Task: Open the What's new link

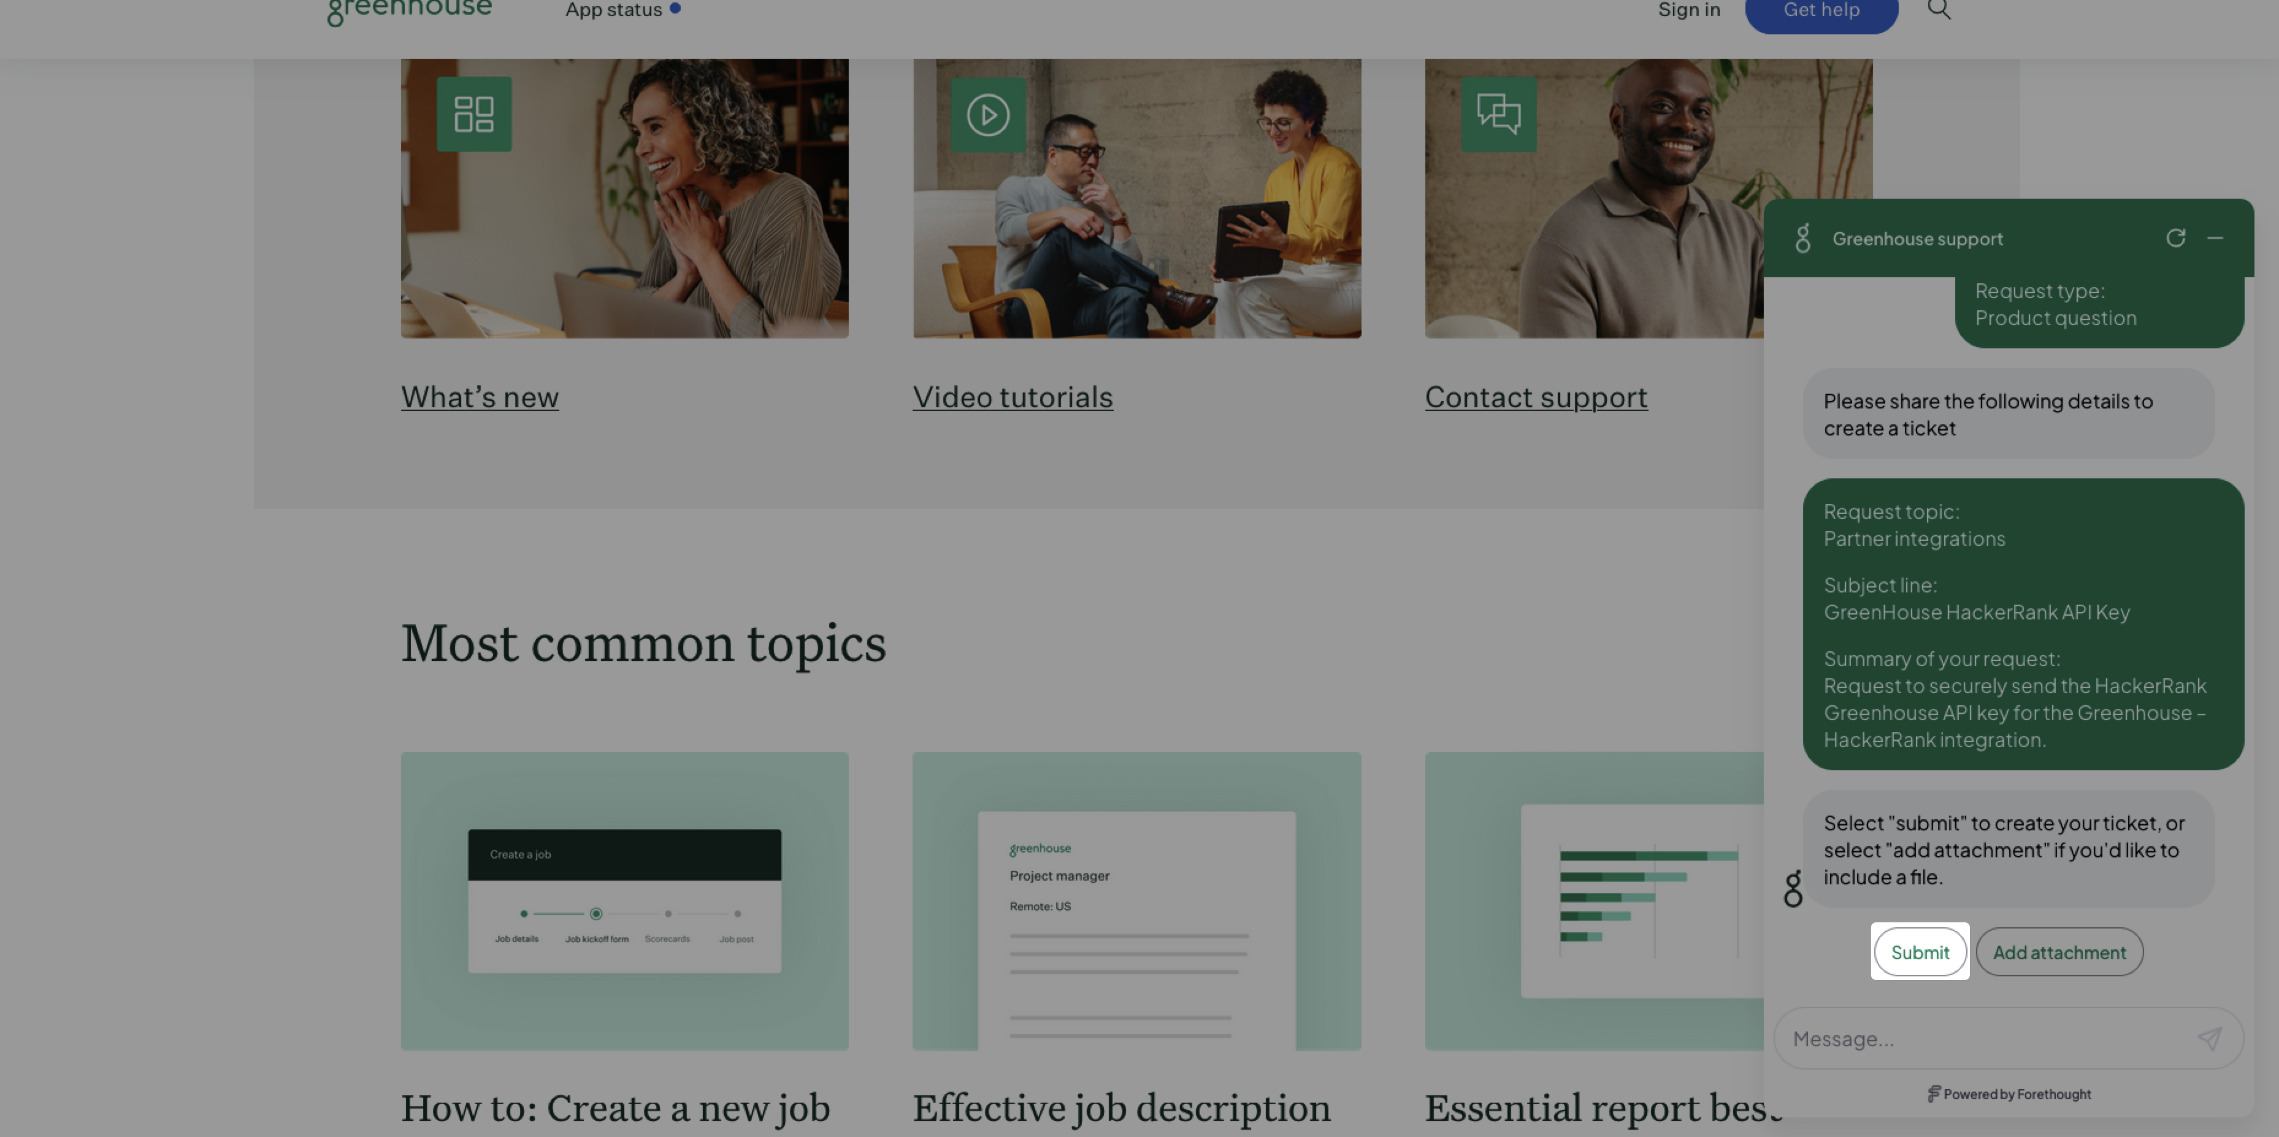Action: [480, 397]
